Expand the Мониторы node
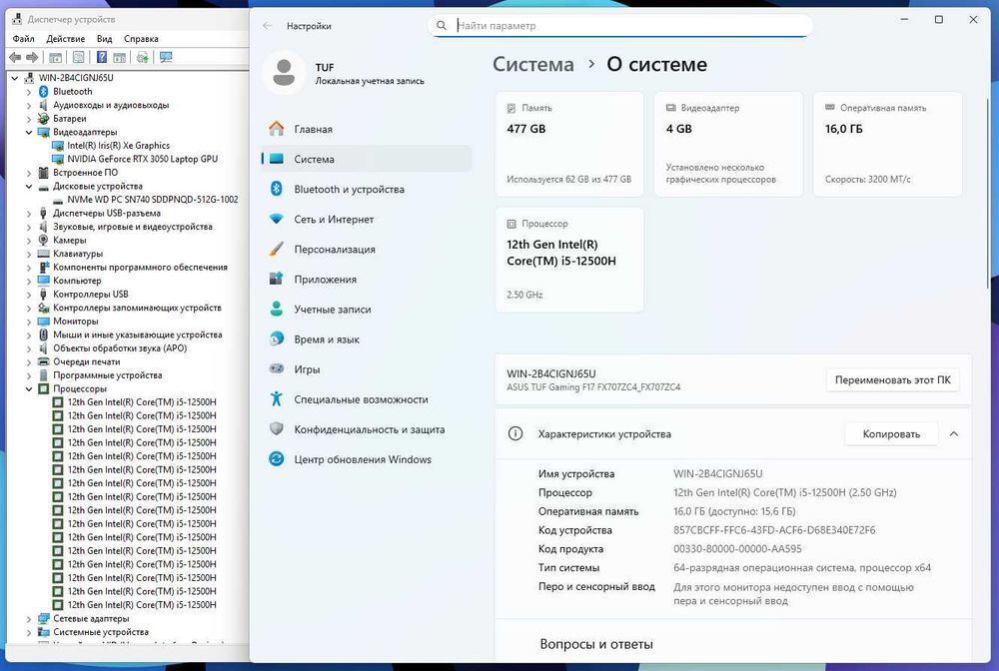The height and width of the screenshot is (671, 999). pyautogui.click(x=29, y=321)
